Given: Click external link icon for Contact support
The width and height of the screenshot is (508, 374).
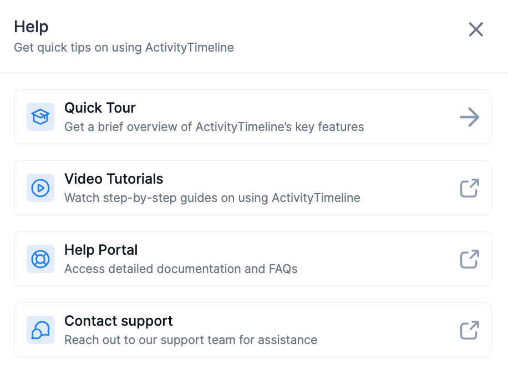Looking at the screenshot, I should click(469, 330).
